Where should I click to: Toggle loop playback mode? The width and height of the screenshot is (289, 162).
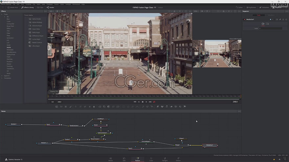(154, 102)
